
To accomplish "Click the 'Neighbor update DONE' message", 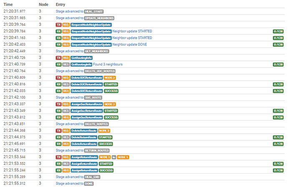I will [x=130, y=45].
